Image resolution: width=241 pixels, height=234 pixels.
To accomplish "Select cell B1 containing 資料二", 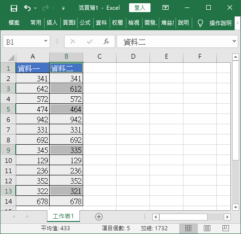I will (66, 68).
